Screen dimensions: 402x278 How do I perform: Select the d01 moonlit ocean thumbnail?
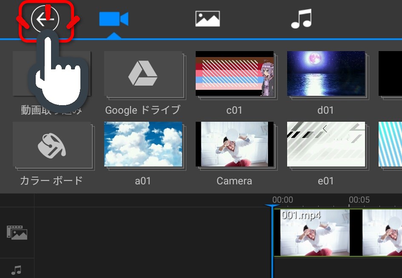pyautogui.click(x=326, y=74)
